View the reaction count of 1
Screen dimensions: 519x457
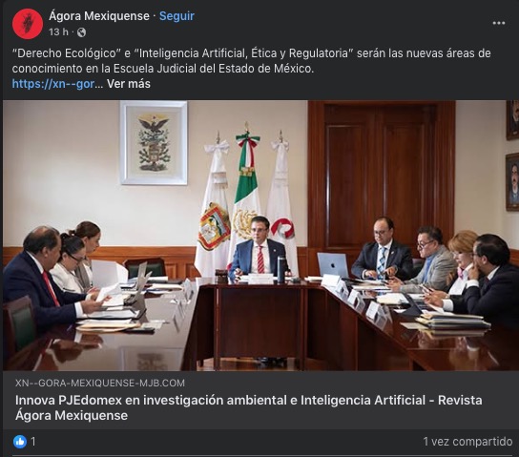[x=33, y=442]
